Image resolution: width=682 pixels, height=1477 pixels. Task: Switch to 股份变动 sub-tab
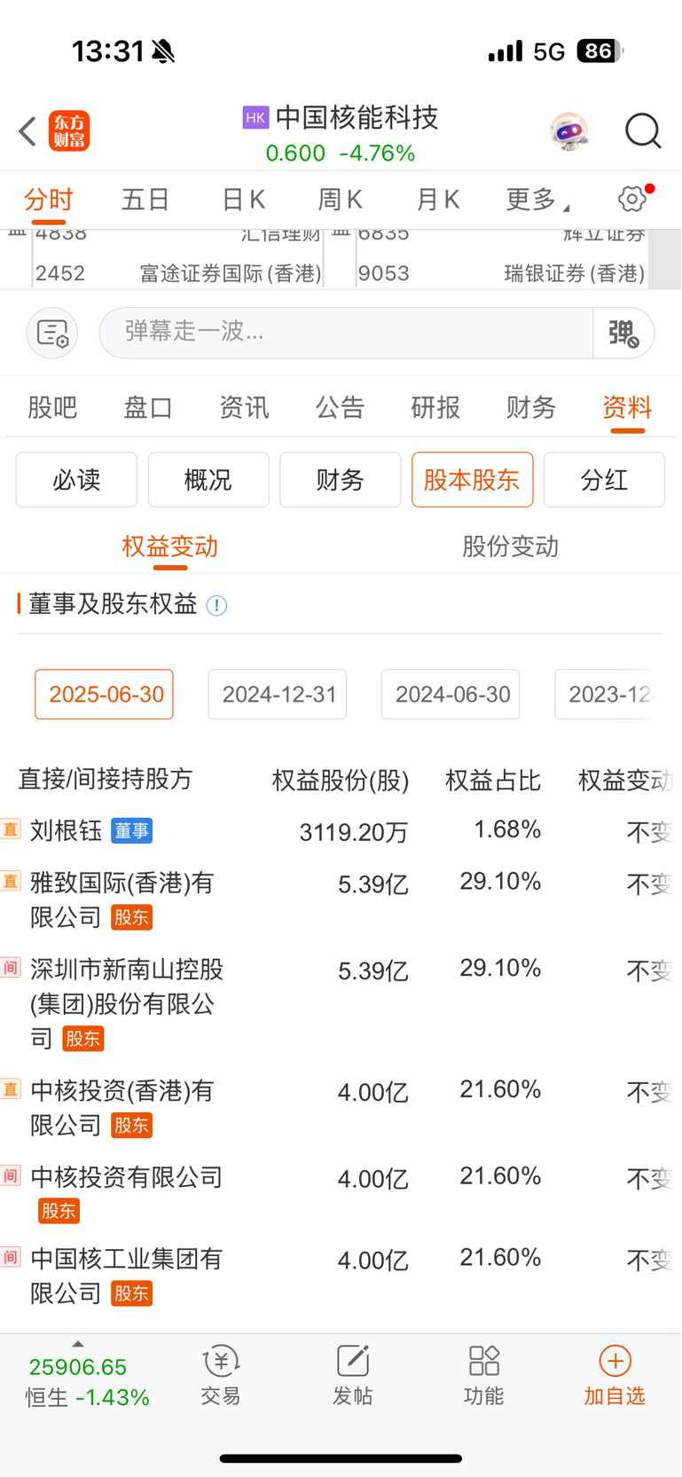[511, 546]
